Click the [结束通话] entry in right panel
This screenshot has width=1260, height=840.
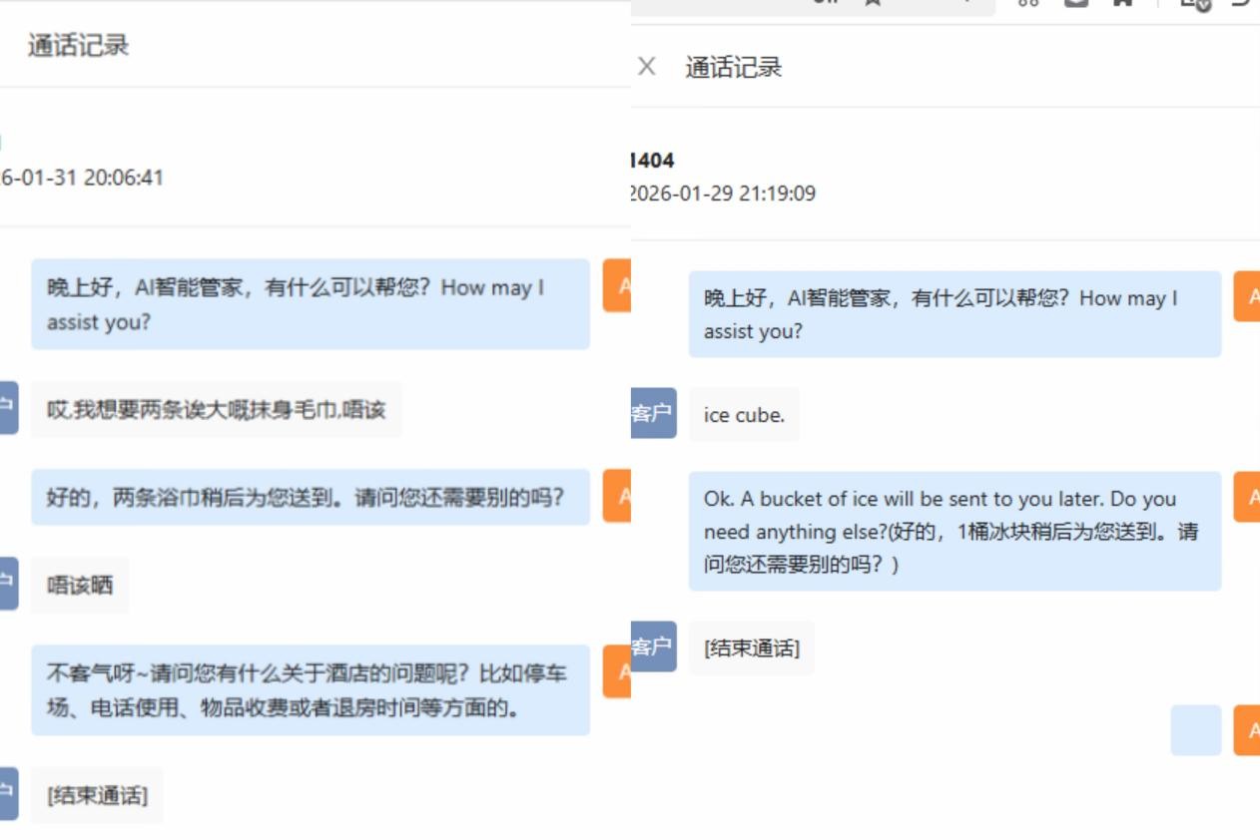point(751,647)
